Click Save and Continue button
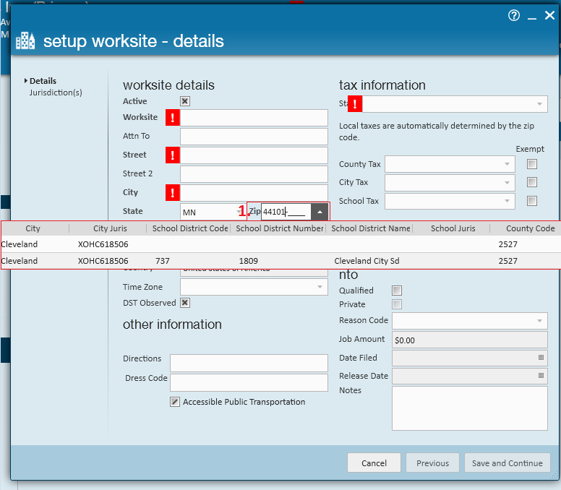Viewport: 561px width, 490px height. pos(507,463)
